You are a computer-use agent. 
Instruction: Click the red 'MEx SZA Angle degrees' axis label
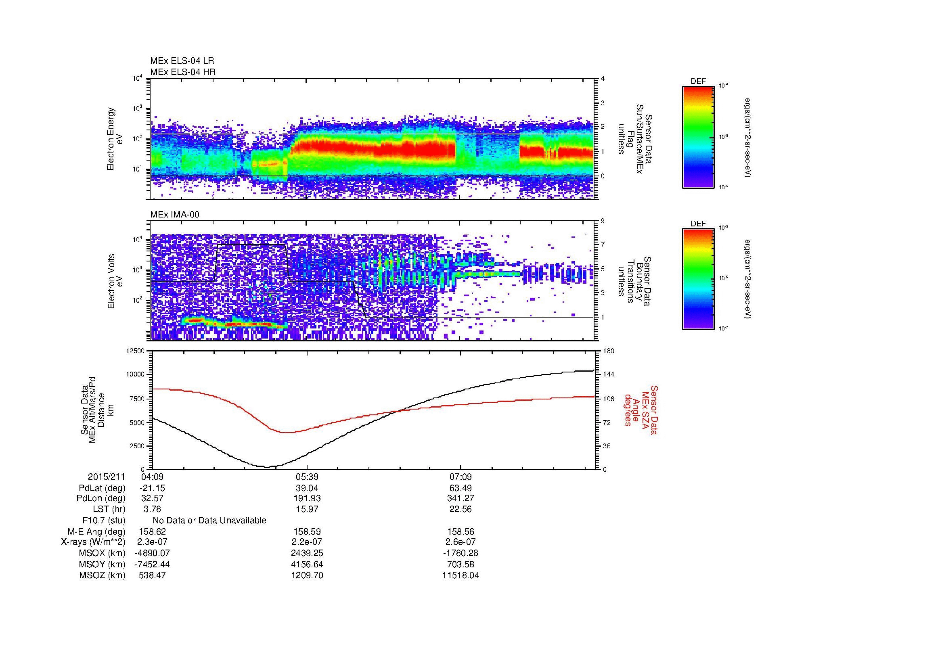(x=640, y=410)
